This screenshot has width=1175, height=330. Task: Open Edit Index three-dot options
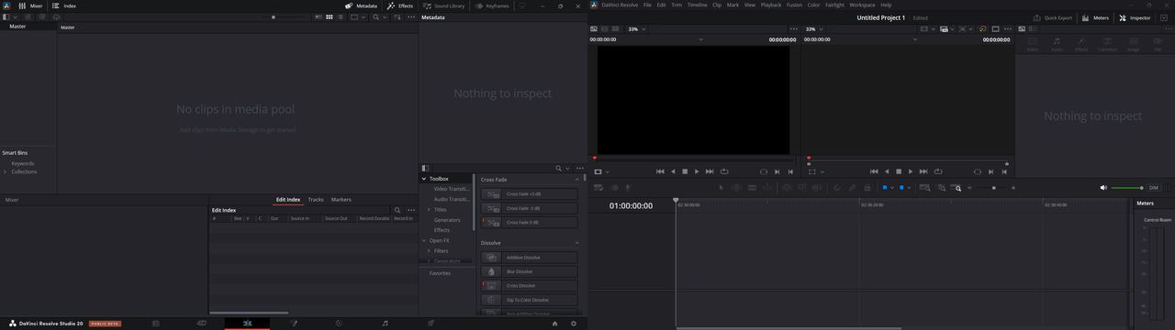[411, 210]
